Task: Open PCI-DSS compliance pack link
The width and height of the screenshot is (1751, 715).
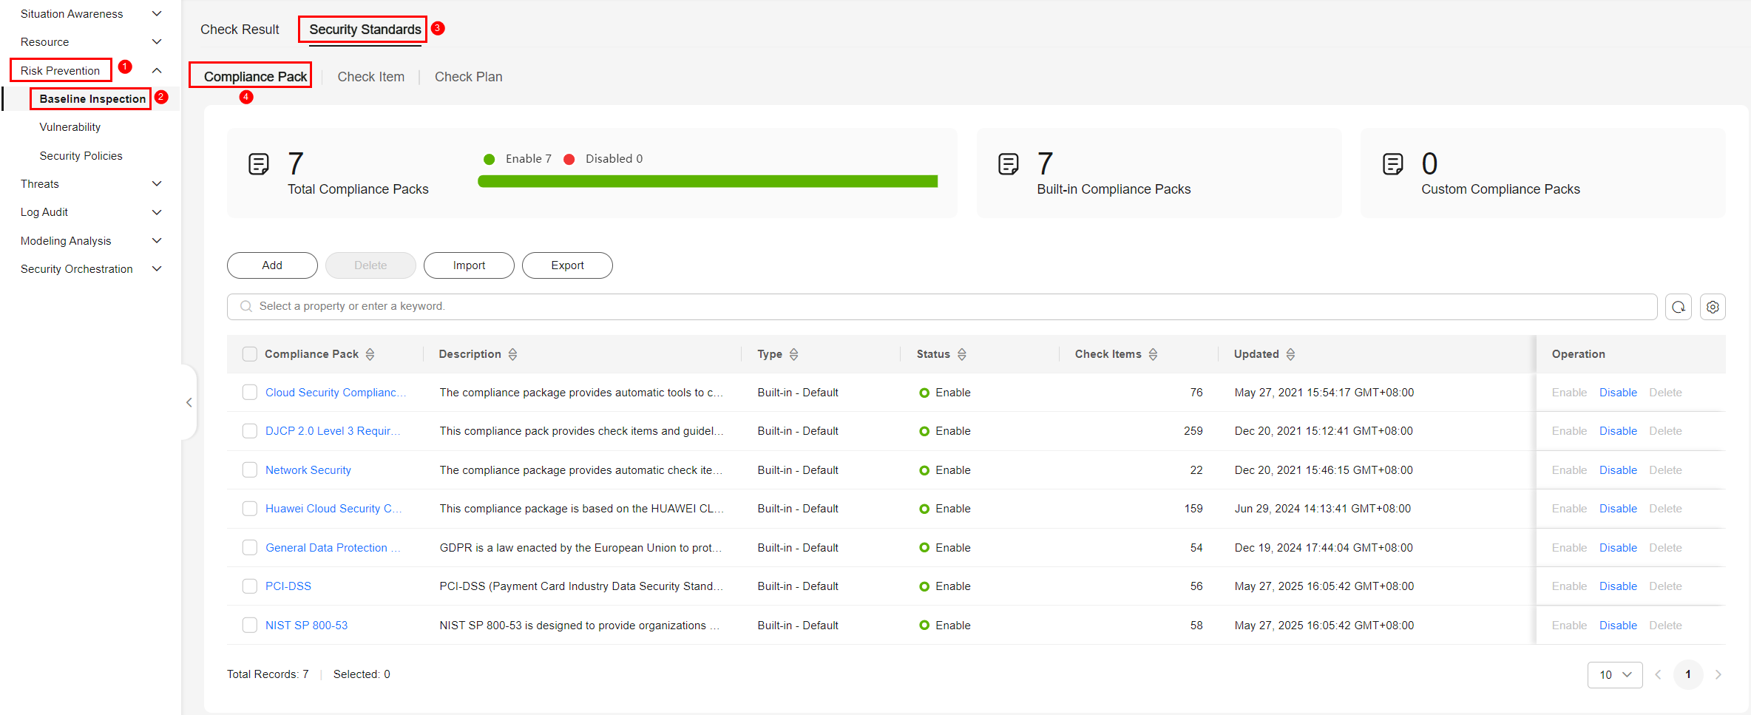Action: [288, 586]
